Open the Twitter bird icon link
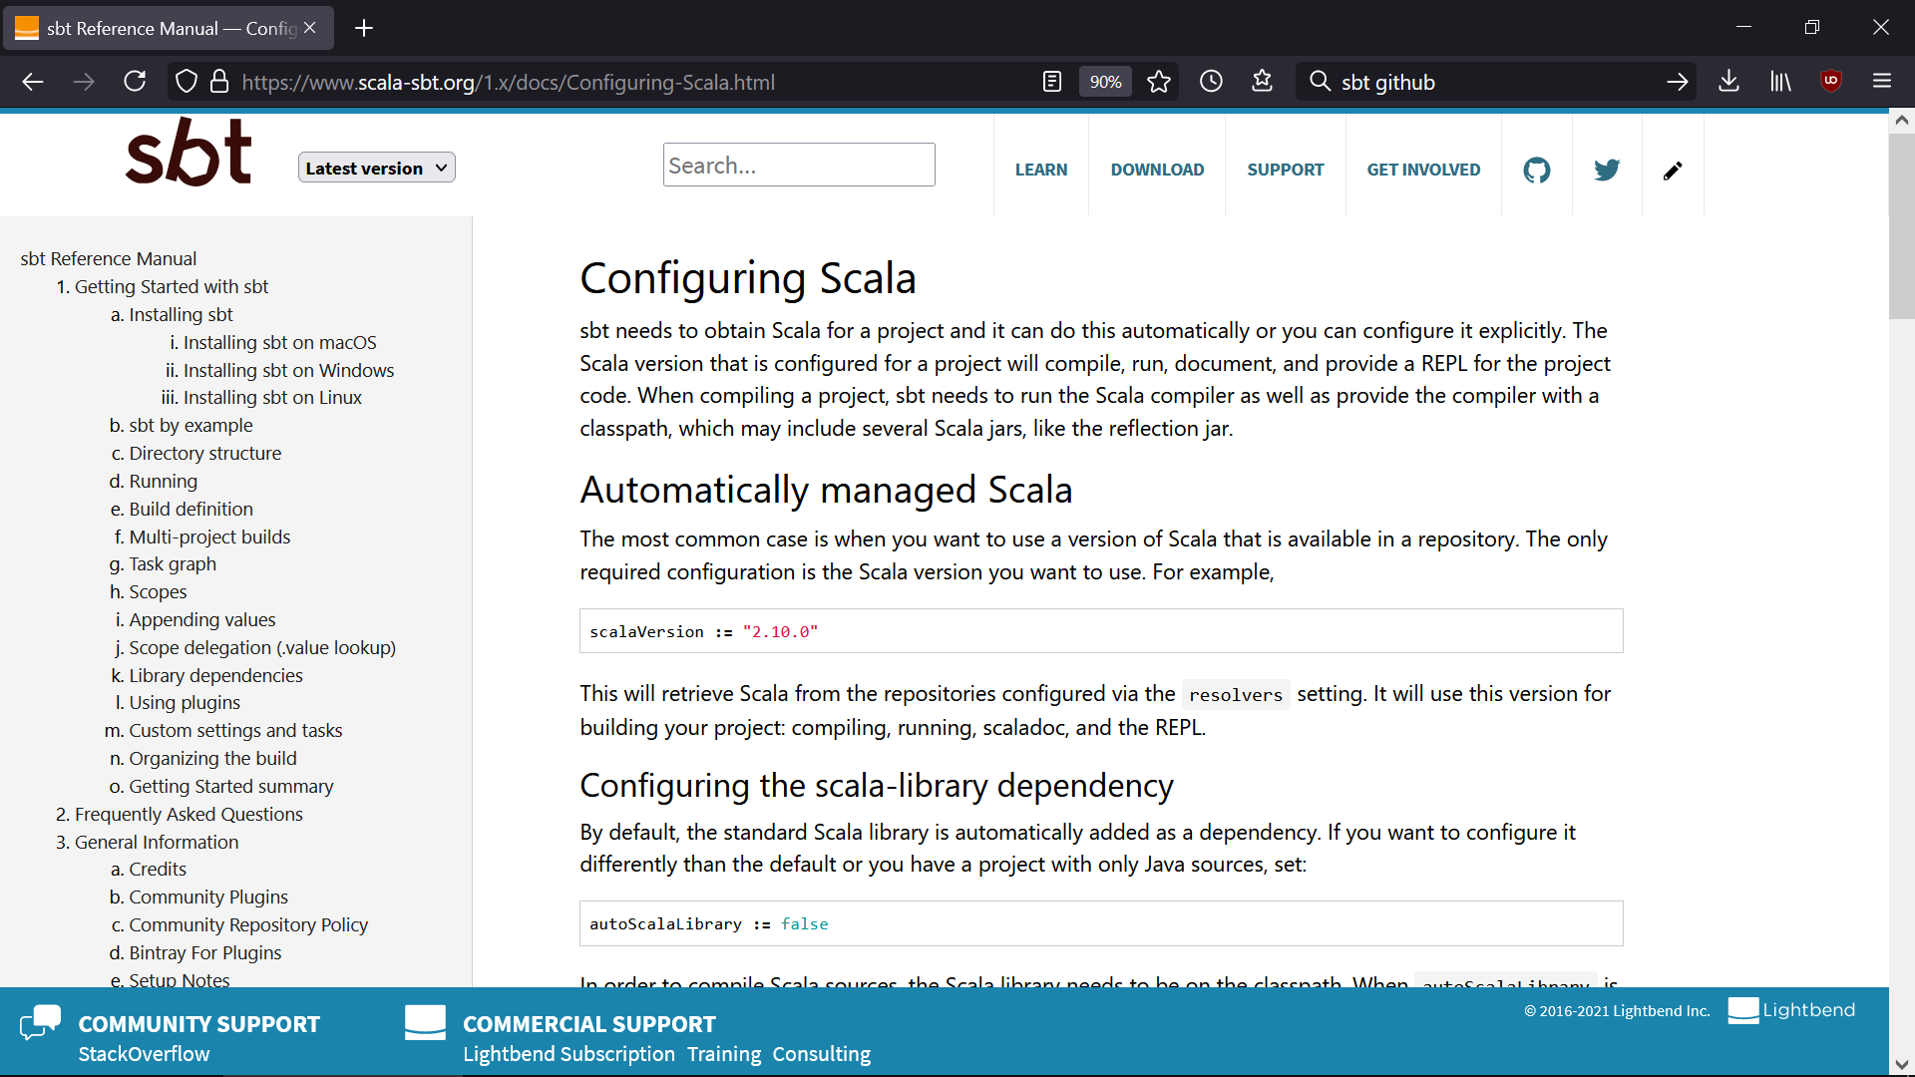 tap(1607, 170)
